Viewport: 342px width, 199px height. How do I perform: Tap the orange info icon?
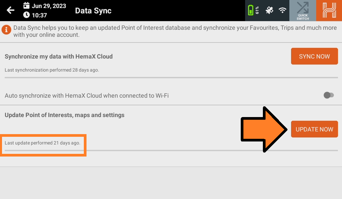click(6, 29)
